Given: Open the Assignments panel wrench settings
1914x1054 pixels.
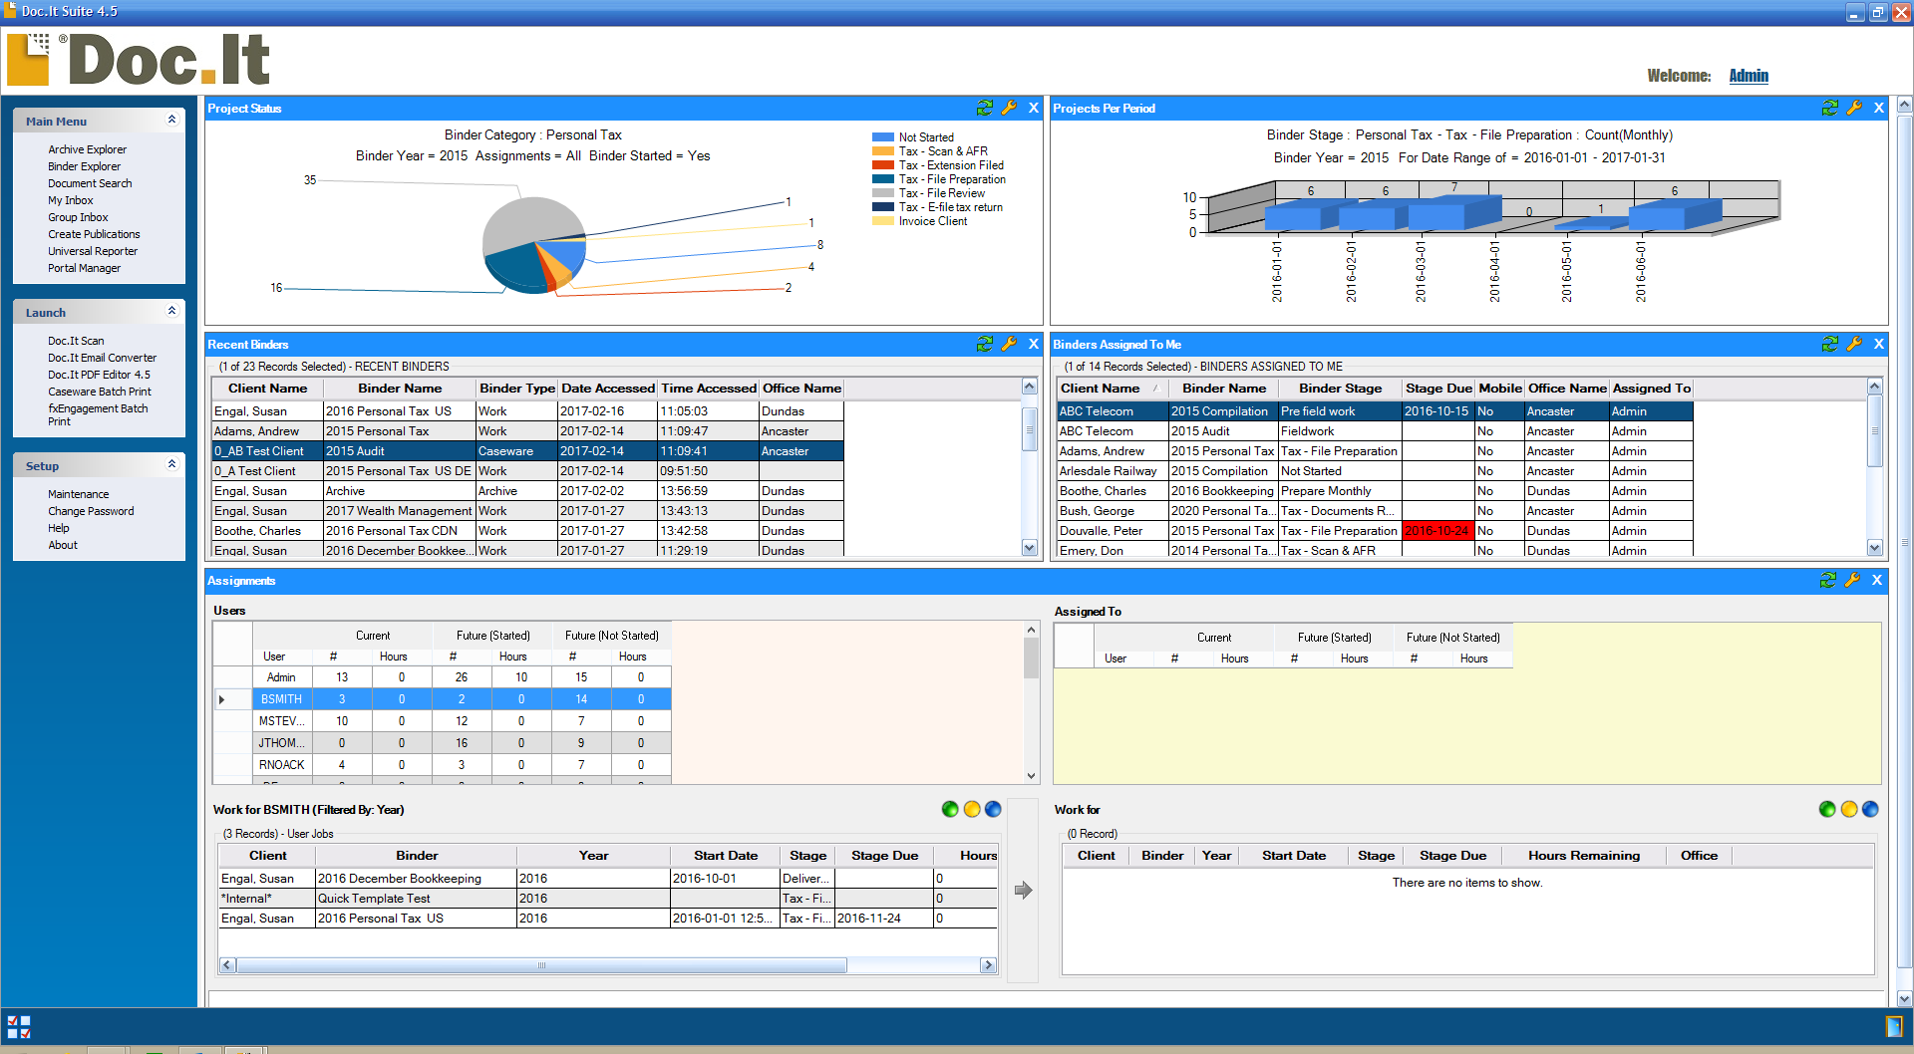Looking at the screenshot, I should [x=1854, y=580].
